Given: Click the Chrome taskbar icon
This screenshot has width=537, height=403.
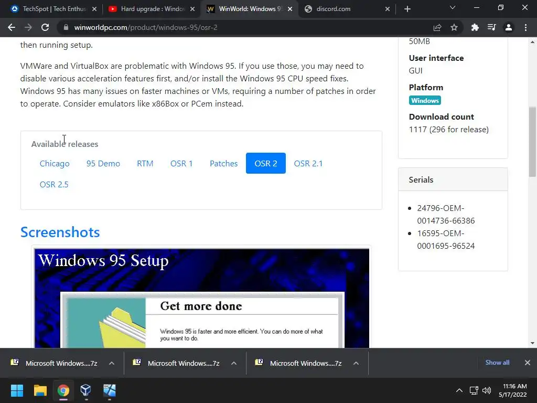Looking at the screenshot, I should pos(63,390).
